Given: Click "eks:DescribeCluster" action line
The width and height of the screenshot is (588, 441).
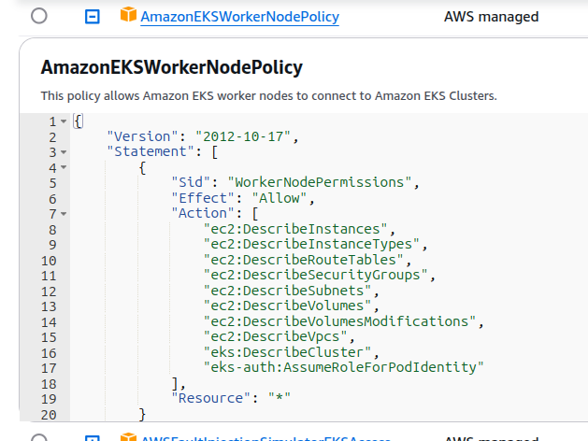Looking at the screenshot, I should click(x=287, y=352).
